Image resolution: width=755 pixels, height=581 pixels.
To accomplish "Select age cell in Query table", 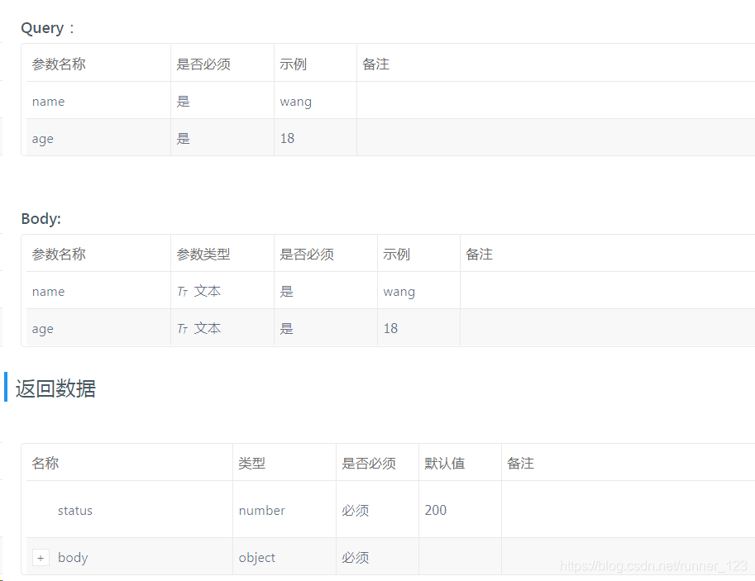I will [42, 139].
